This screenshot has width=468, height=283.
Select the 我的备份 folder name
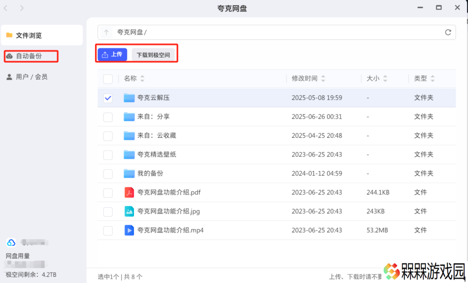click(150, 173)
